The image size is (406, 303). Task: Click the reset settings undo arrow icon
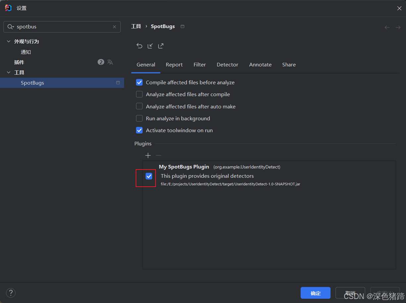point(139,46)
